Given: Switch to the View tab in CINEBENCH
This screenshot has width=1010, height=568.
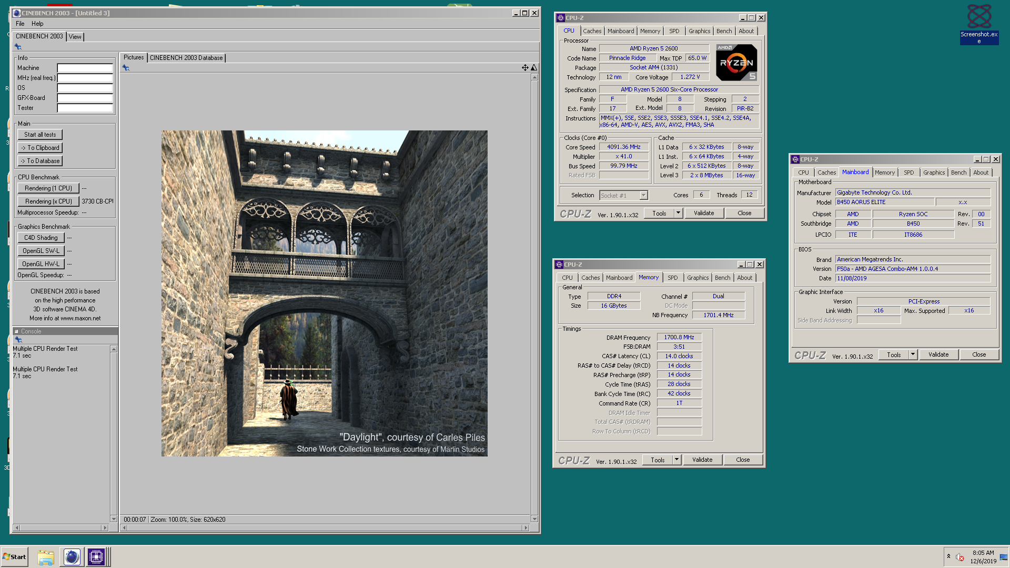Looking at the screenshot, I should (75, 37).
